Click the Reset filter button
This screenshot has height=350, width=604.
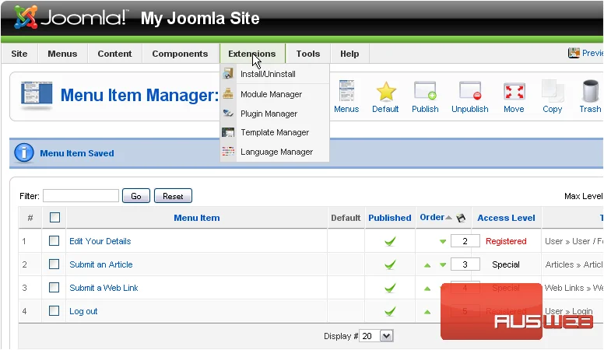(x=173, y=196)
